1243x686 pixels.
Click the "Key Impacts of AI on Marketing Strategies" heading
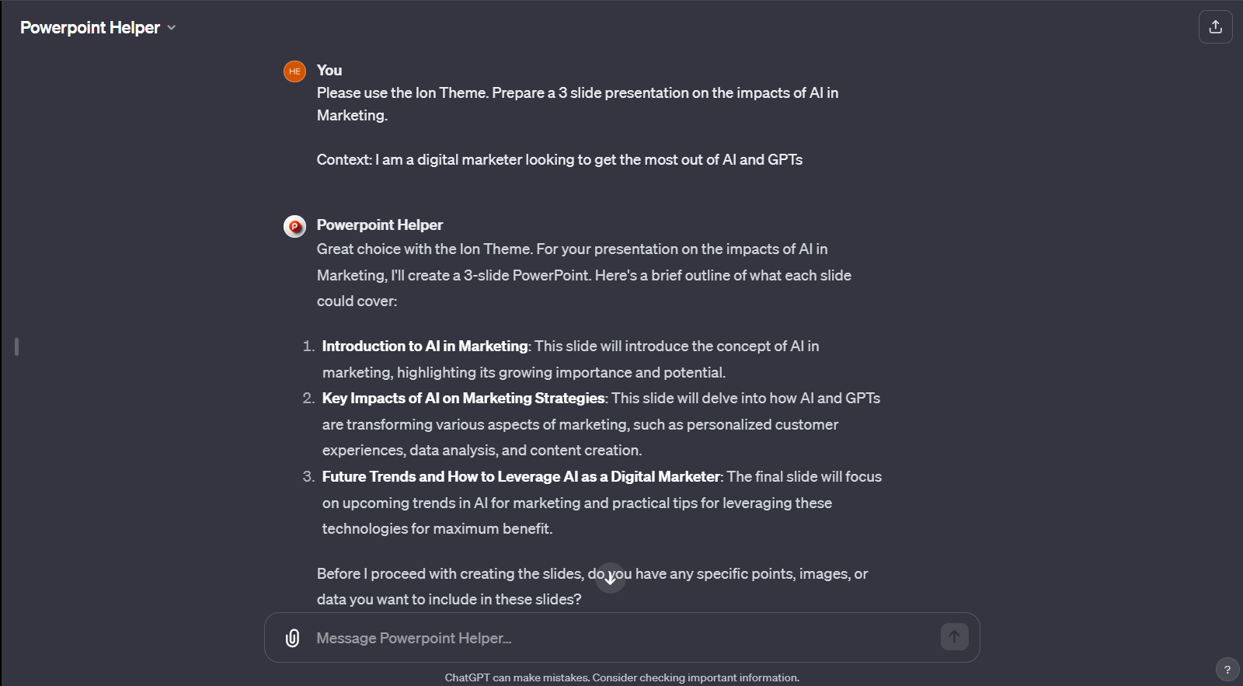(x=463, y=398)
